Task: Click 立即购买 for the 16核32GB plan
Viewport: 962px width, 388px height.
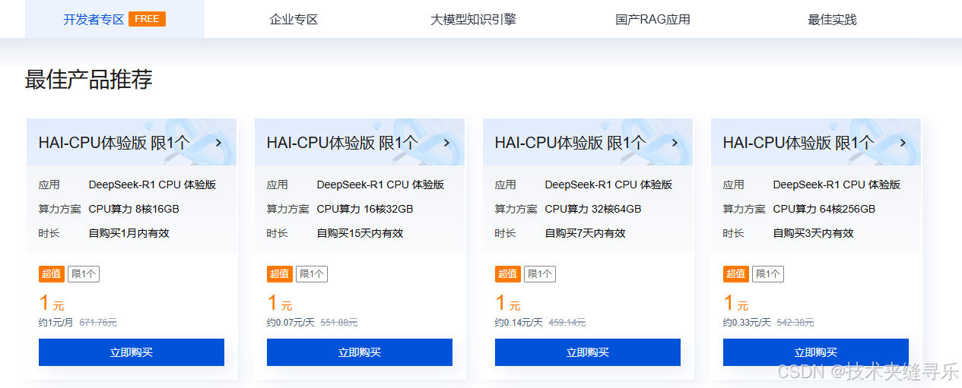Action: [x=360, y=352]
